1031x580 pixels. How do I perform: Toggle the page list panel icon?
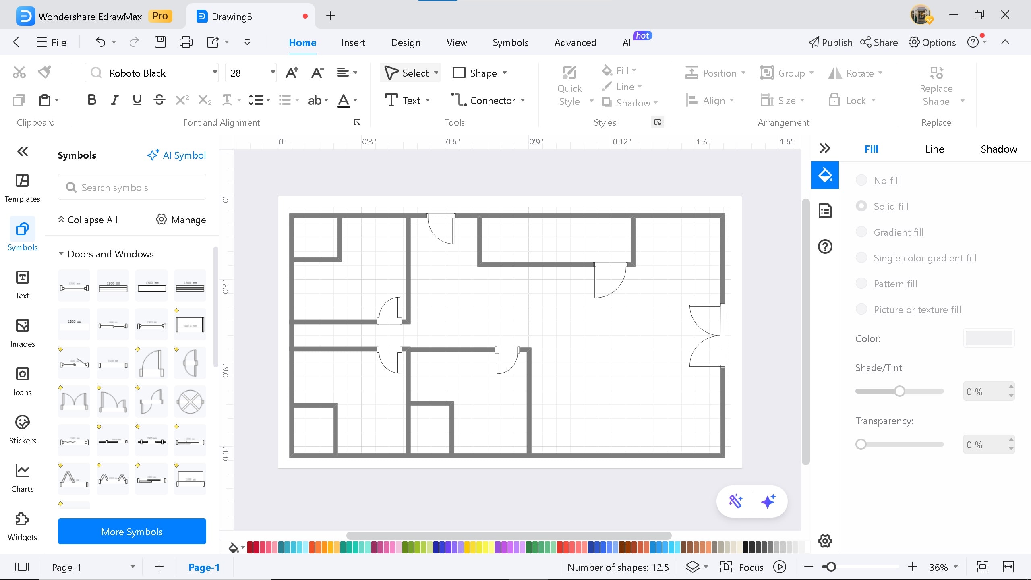pos(22,567)
